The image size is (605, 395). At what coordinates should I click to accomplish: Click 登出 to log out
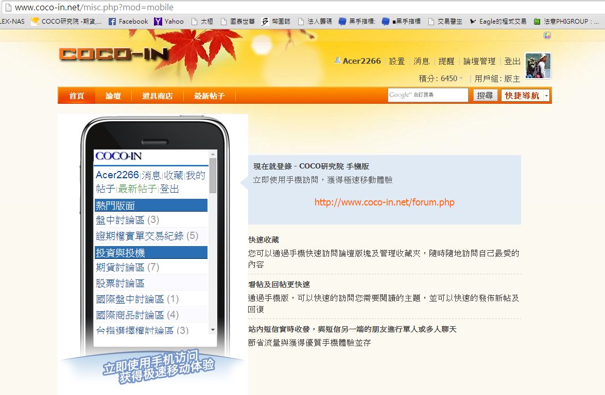512,61
